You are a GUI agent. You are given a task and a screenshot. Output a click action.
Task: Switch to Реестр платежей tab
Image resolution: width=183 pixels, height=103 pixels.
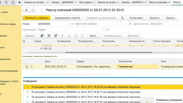click(158, 2)
